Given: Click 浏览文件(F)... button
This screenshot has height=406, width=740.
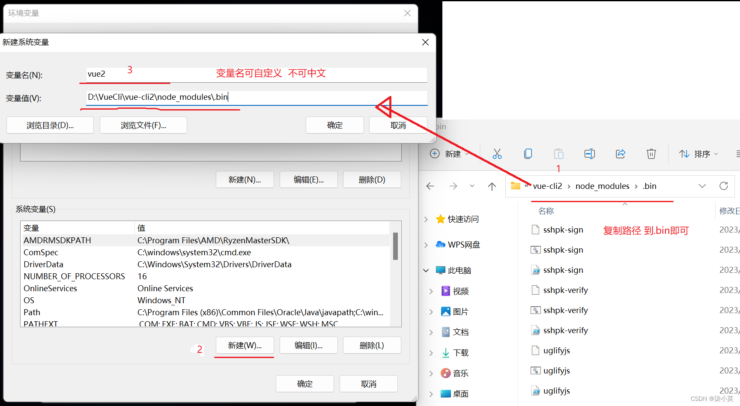Looking at the screenshot, I should [143, 125].
